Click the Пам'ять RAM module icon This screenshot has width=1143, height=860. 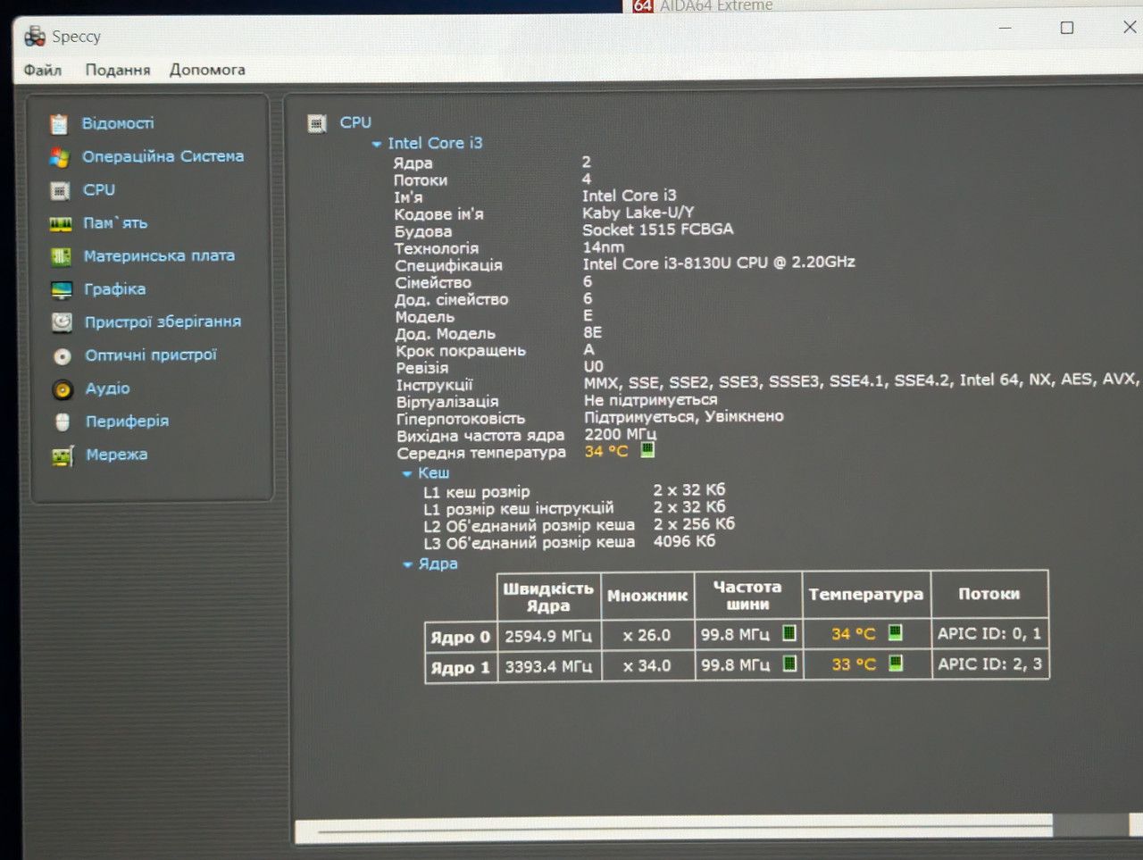(x=61, y=223)
